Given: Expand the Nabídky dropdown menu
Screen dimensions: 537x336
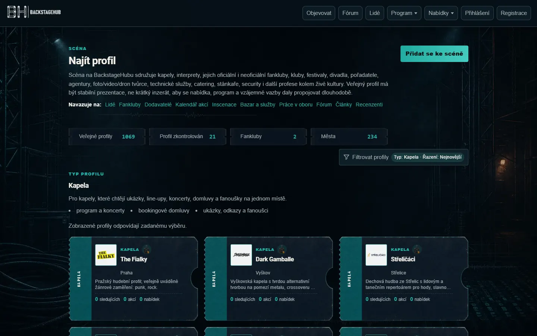Looking at the screenshot, I should (x=441, y=13).
